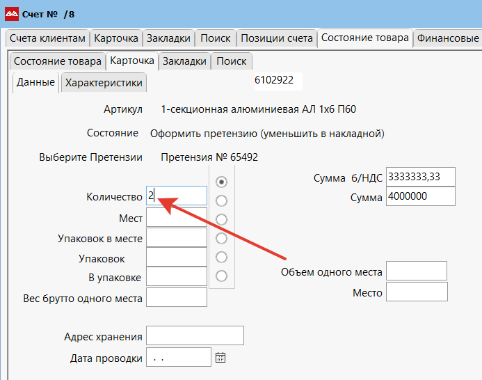Click the Количество input field
Screen dimensions: 482x380
pyautogui.click(x=177, y=196)
